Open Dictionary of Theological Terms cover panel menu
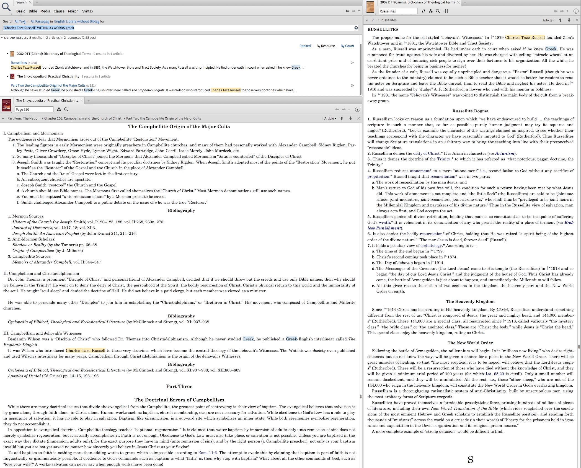 tap(370, 7)
